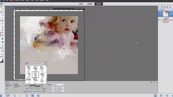Hide the Background layer eye icon
Screen dimensions: 173x97
(159, 20)
